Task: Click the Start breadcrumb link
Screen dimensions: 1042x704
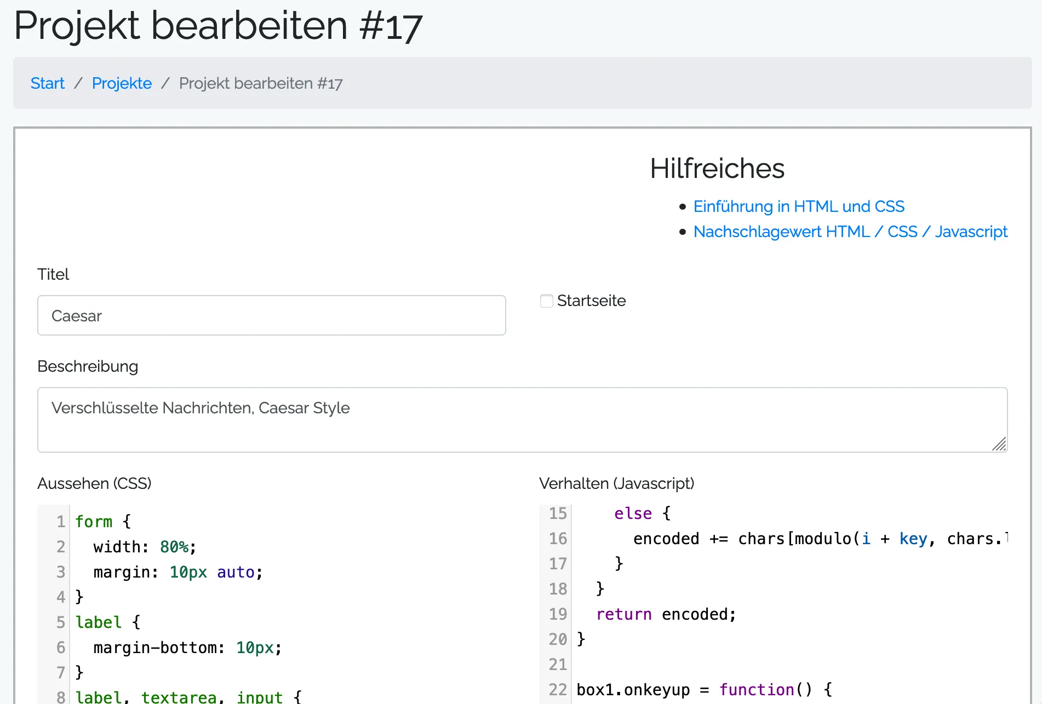Action: click(47, 83)
